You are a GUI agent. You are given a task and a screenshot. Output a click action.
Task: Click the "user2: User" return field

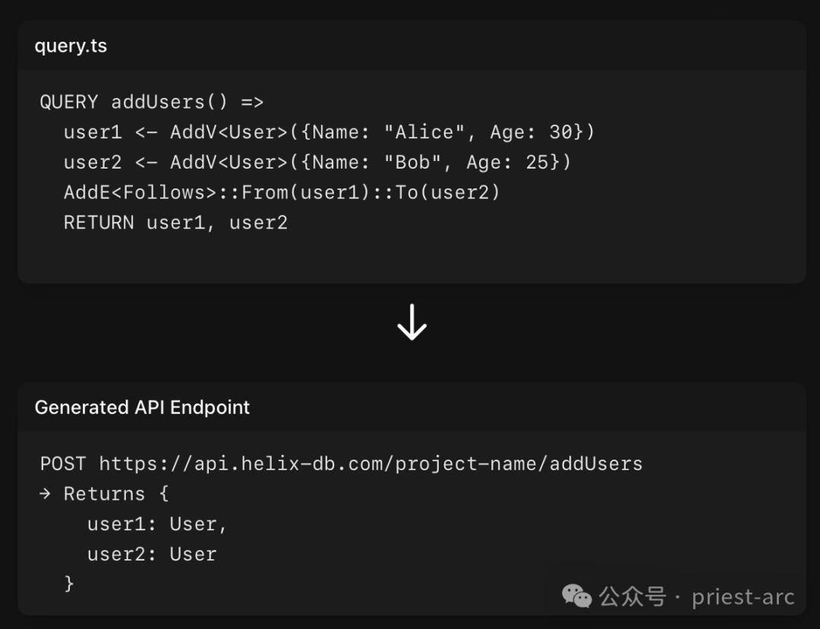tap(151, 555)
